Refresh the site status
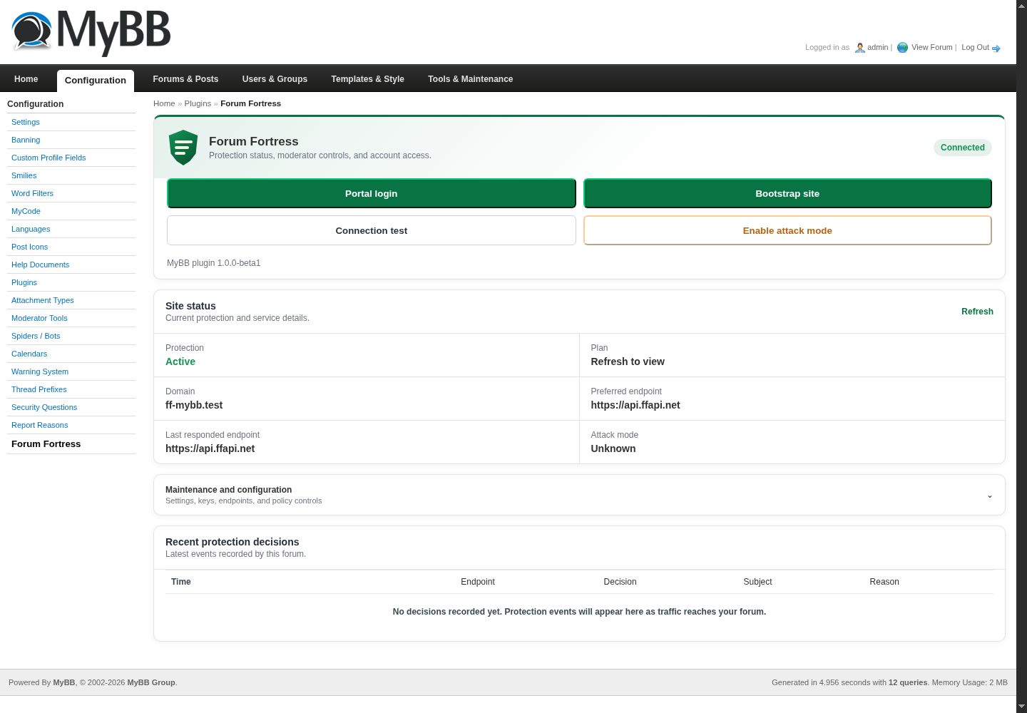 tap(977, 312)
